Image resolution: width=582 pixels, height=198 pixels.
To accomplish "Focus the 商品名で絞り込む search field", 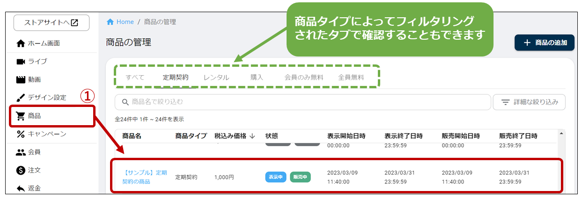I will [304, 102].
